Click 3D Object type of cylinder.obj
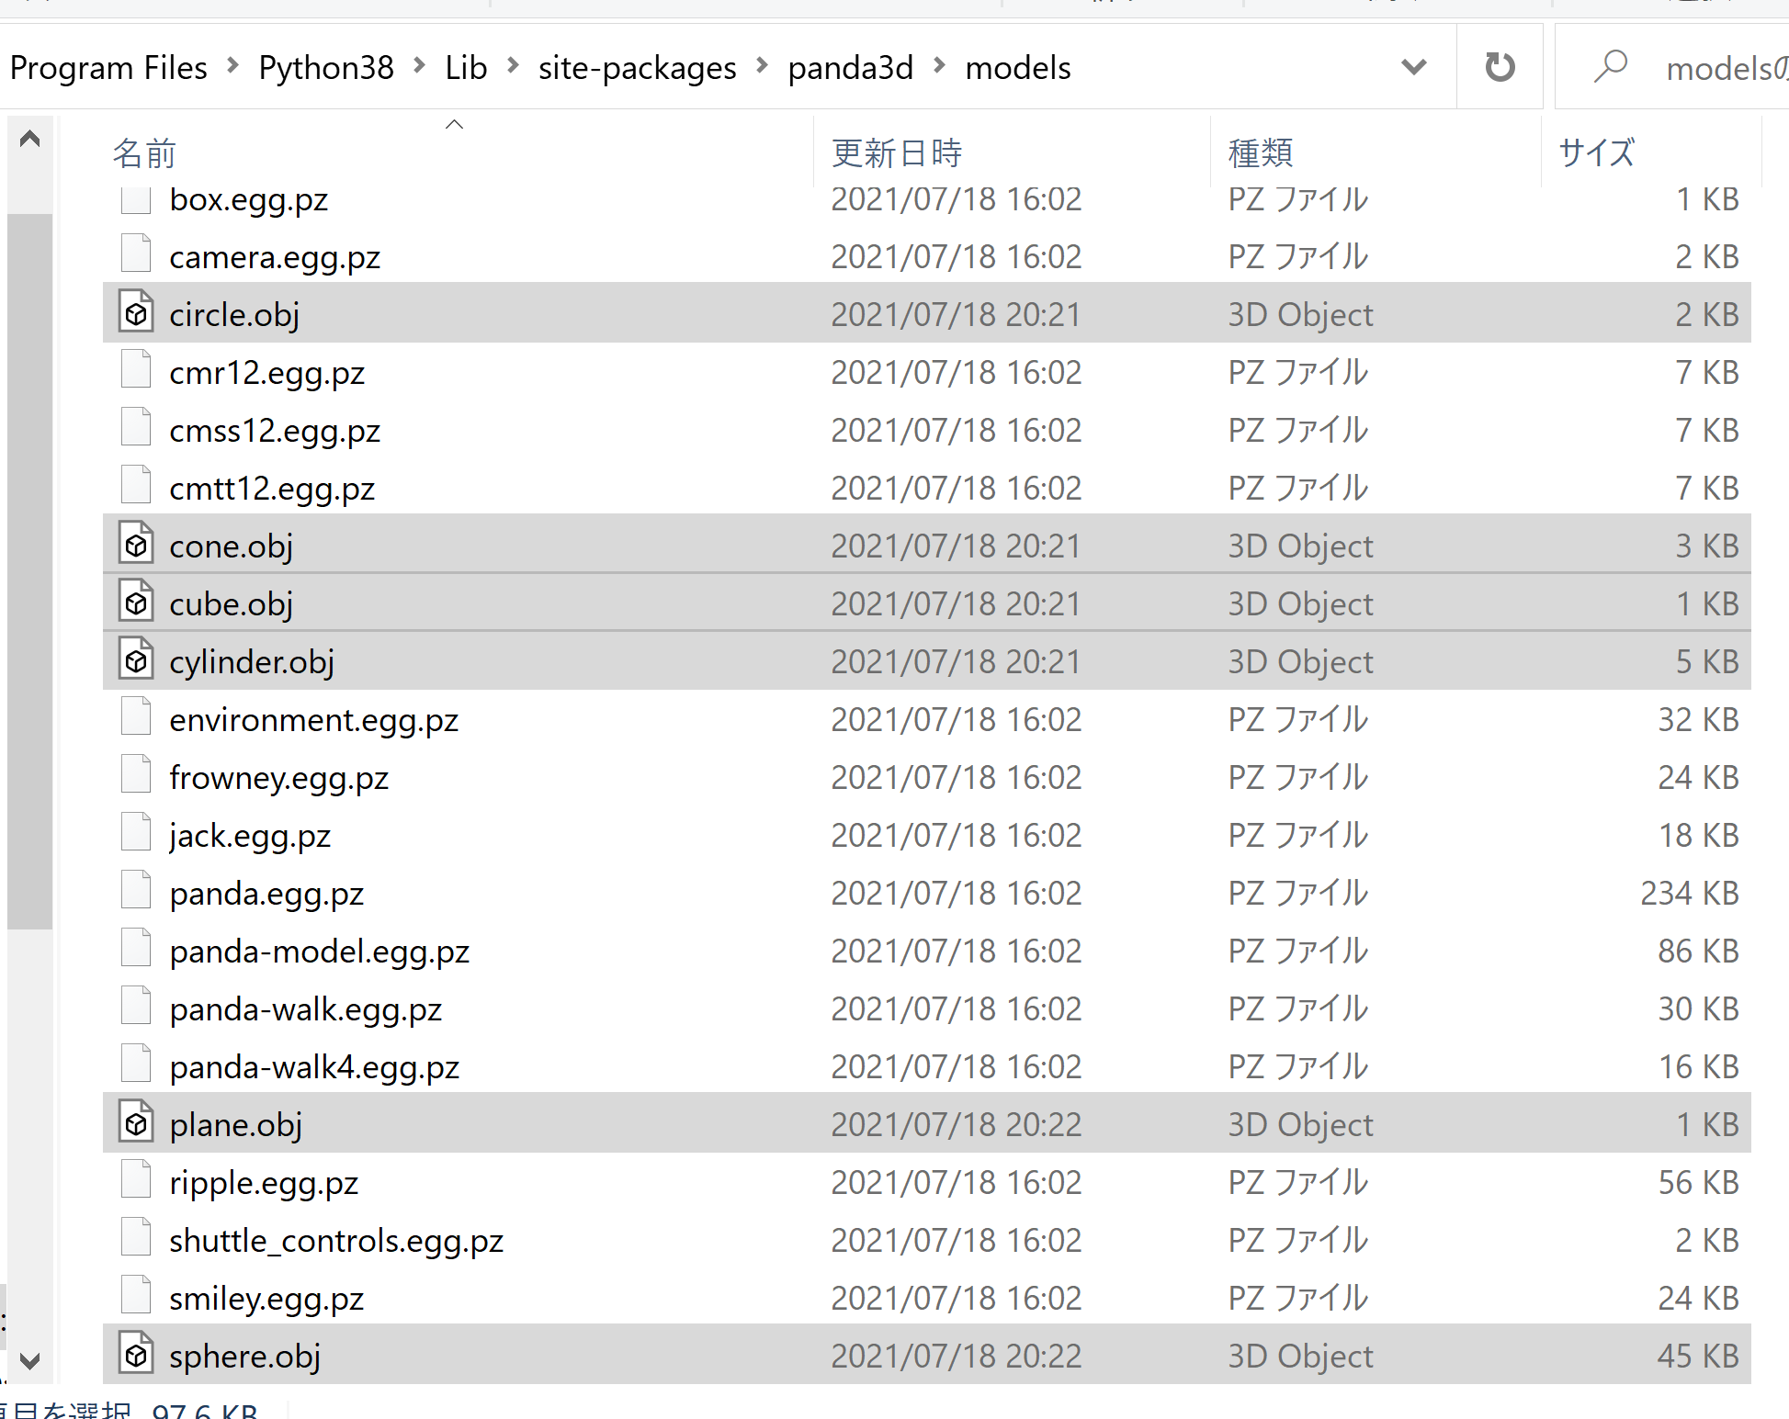The width and height of the screenshot is (1789, 1419). pos(1301,661)
